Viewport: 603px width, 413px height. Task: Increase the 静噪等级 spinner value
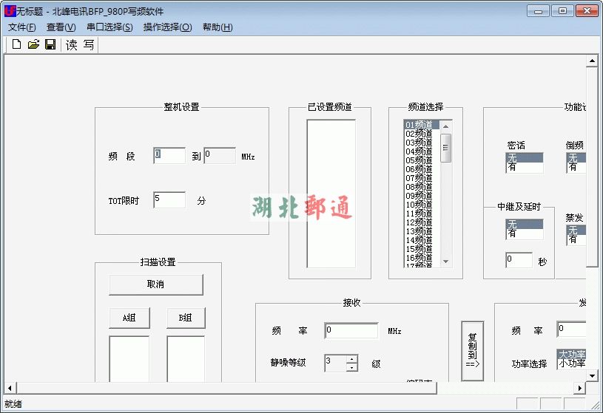click(x=351, y=358)
